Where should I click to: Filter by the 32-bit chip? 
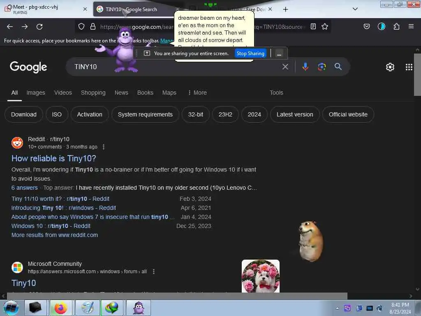coord(195,114)
